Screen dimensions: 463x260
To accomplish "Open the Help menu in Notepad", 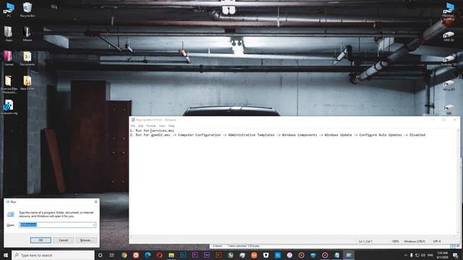I will tap(171, 126).
